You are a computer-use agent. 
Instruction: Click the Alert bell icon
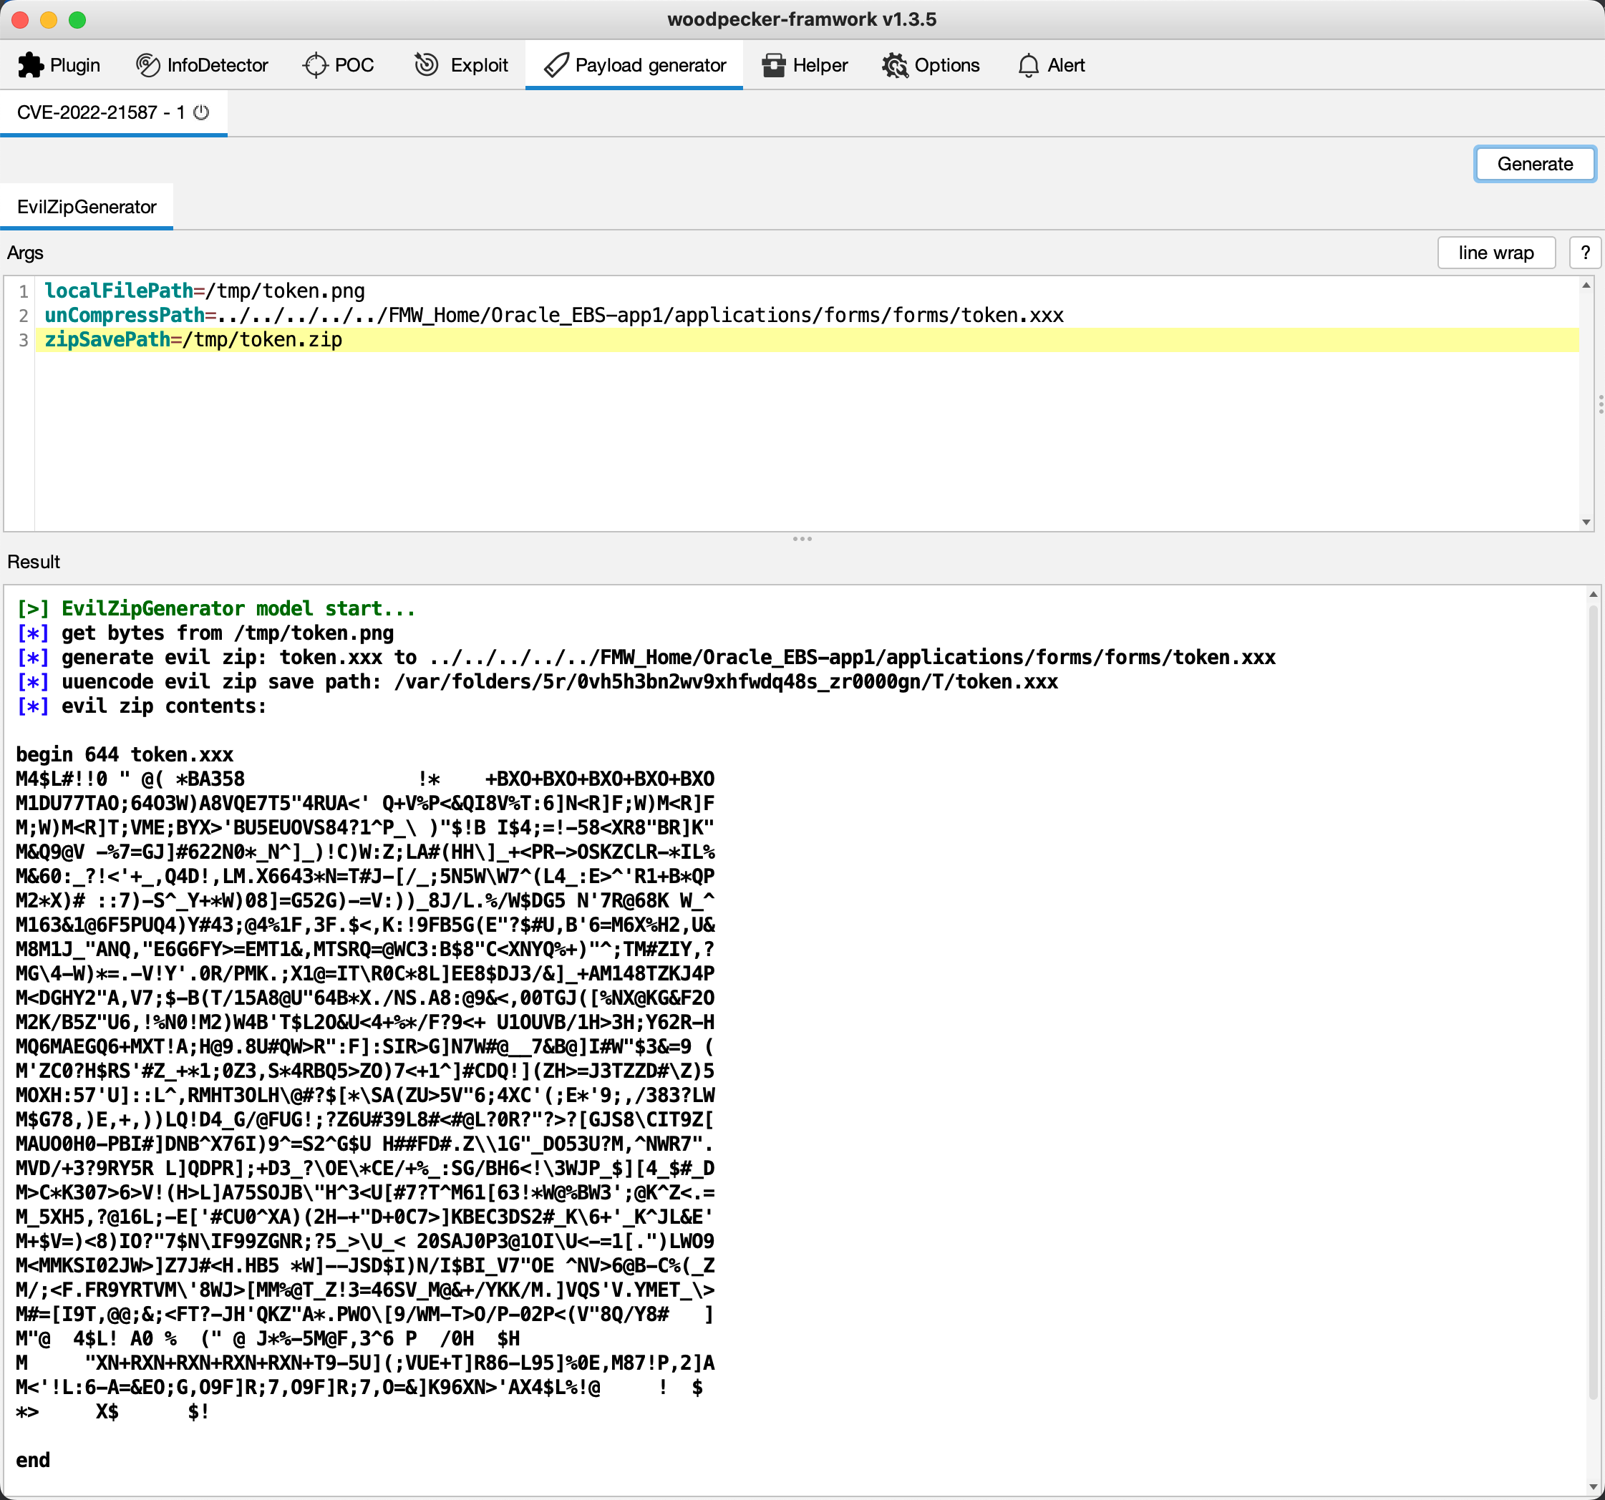(x=1029, y=65)
